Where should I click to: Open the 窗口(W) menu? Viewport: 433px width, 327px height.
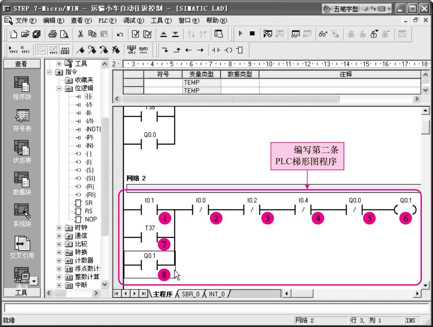(x=189, y=21)
